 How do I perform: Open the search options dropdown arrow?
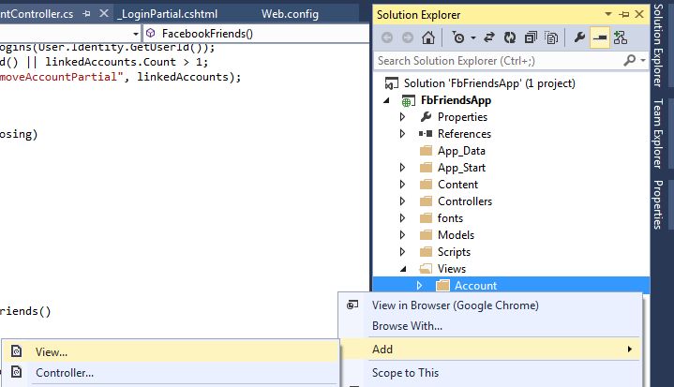(643, 61)
